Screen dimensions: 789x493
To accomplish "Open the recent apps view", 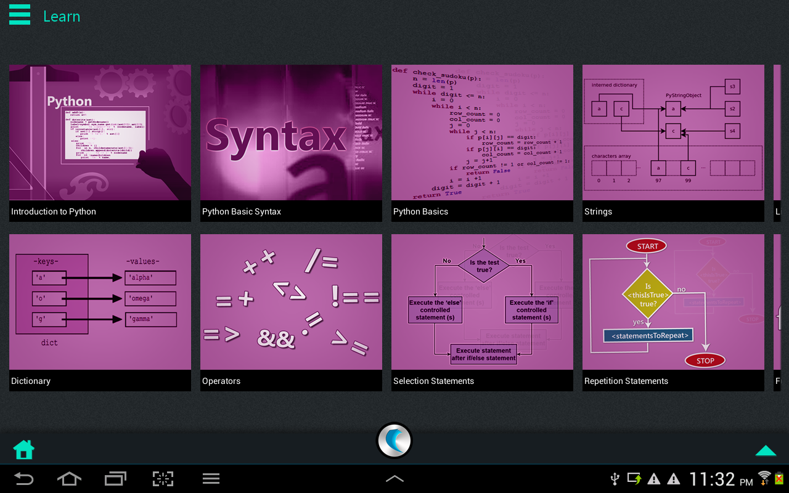I will pyautogui.click(x=115, y=479).
